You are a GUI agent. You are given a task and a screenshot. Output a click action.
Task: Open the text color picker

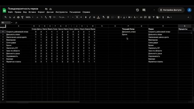(x=98, y=17)
